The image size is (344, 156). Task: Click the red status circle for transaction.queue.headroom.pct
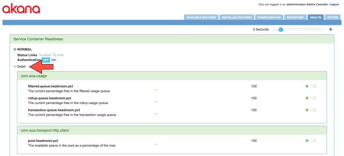(x=314, y=110)
